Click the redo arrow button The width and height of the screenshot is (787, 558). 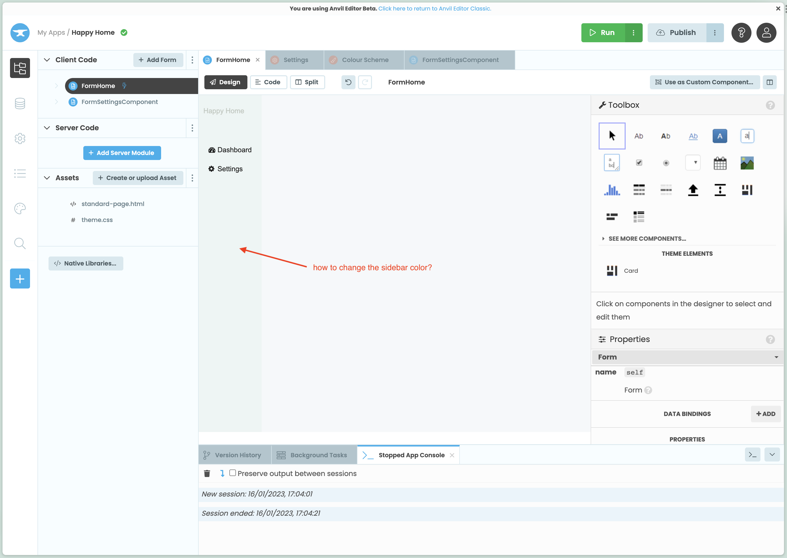[x=365, y=82]
